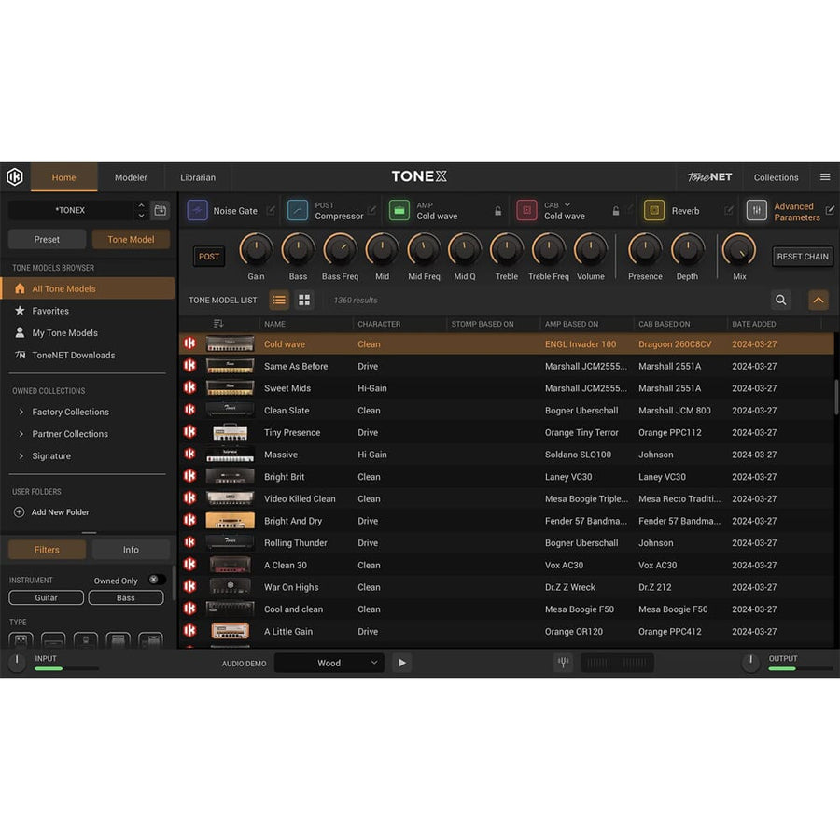Click the INPUT level knob

tap(17, 662)
